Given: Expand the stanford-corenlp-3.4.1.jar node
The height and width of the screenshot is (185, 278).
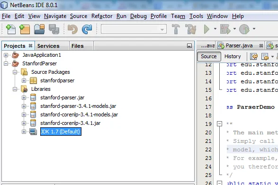Looking at the screenshot, I should pyautogui.click(x=24, y=123).
